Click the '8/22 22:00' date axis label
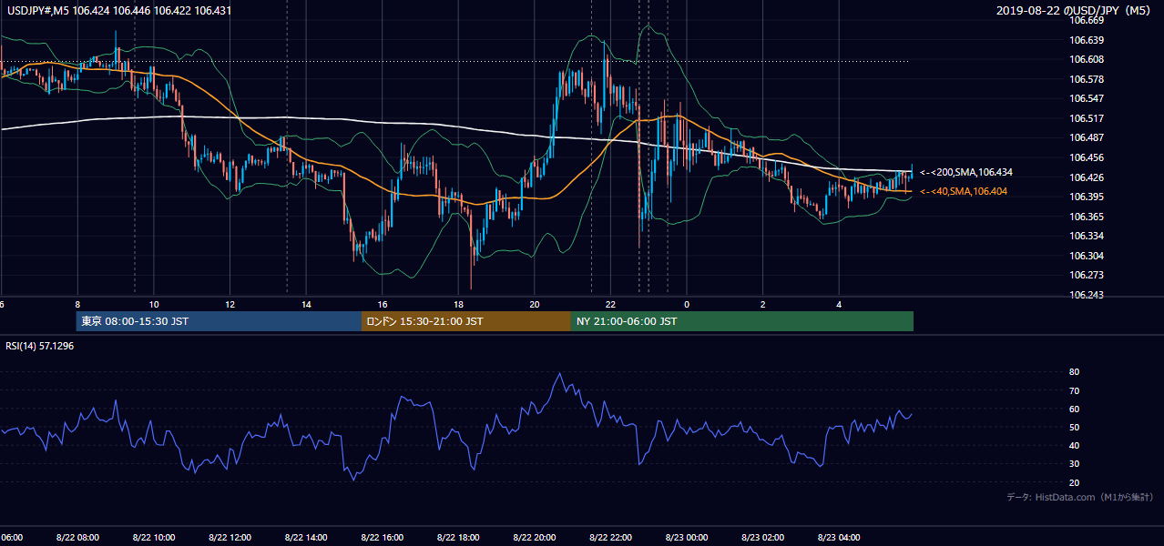This screenshot has height=546, width=1164. click(x=610, y=537)
